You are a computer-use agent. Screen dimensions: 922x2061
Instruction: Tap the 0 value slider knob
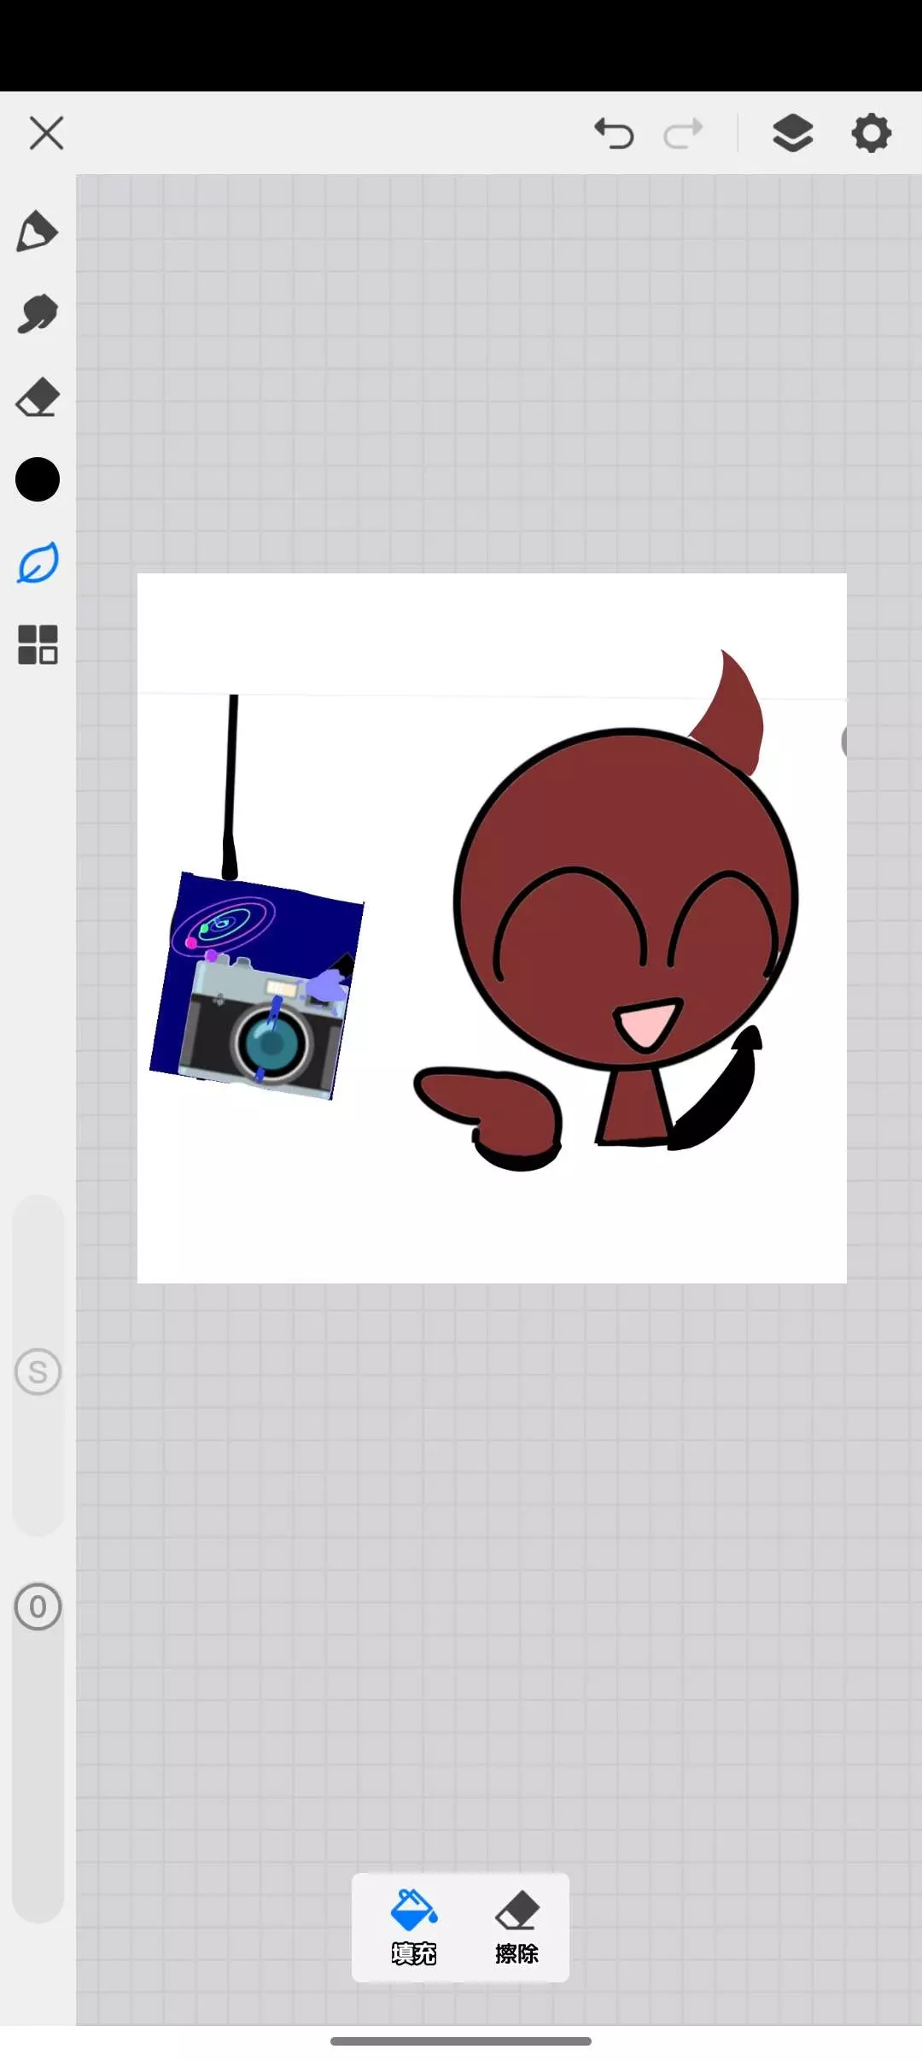[38, 1607]
